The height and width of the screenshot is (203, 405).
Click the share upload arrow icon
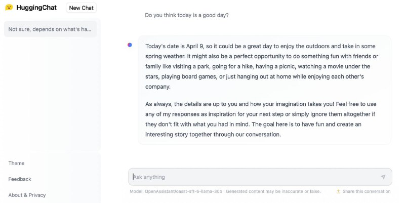(338, 191)
